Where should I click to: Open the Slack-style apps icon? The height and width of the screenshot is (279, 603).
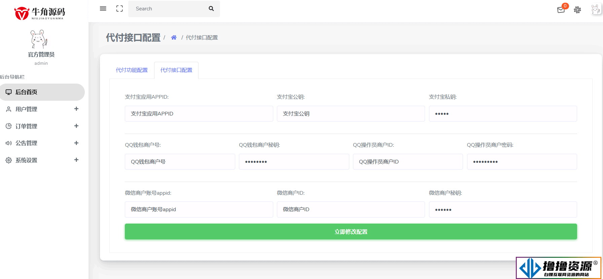577,10
